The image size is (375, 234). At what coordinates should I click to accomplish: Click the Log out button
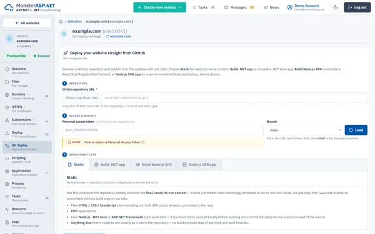tap(357, 7)
